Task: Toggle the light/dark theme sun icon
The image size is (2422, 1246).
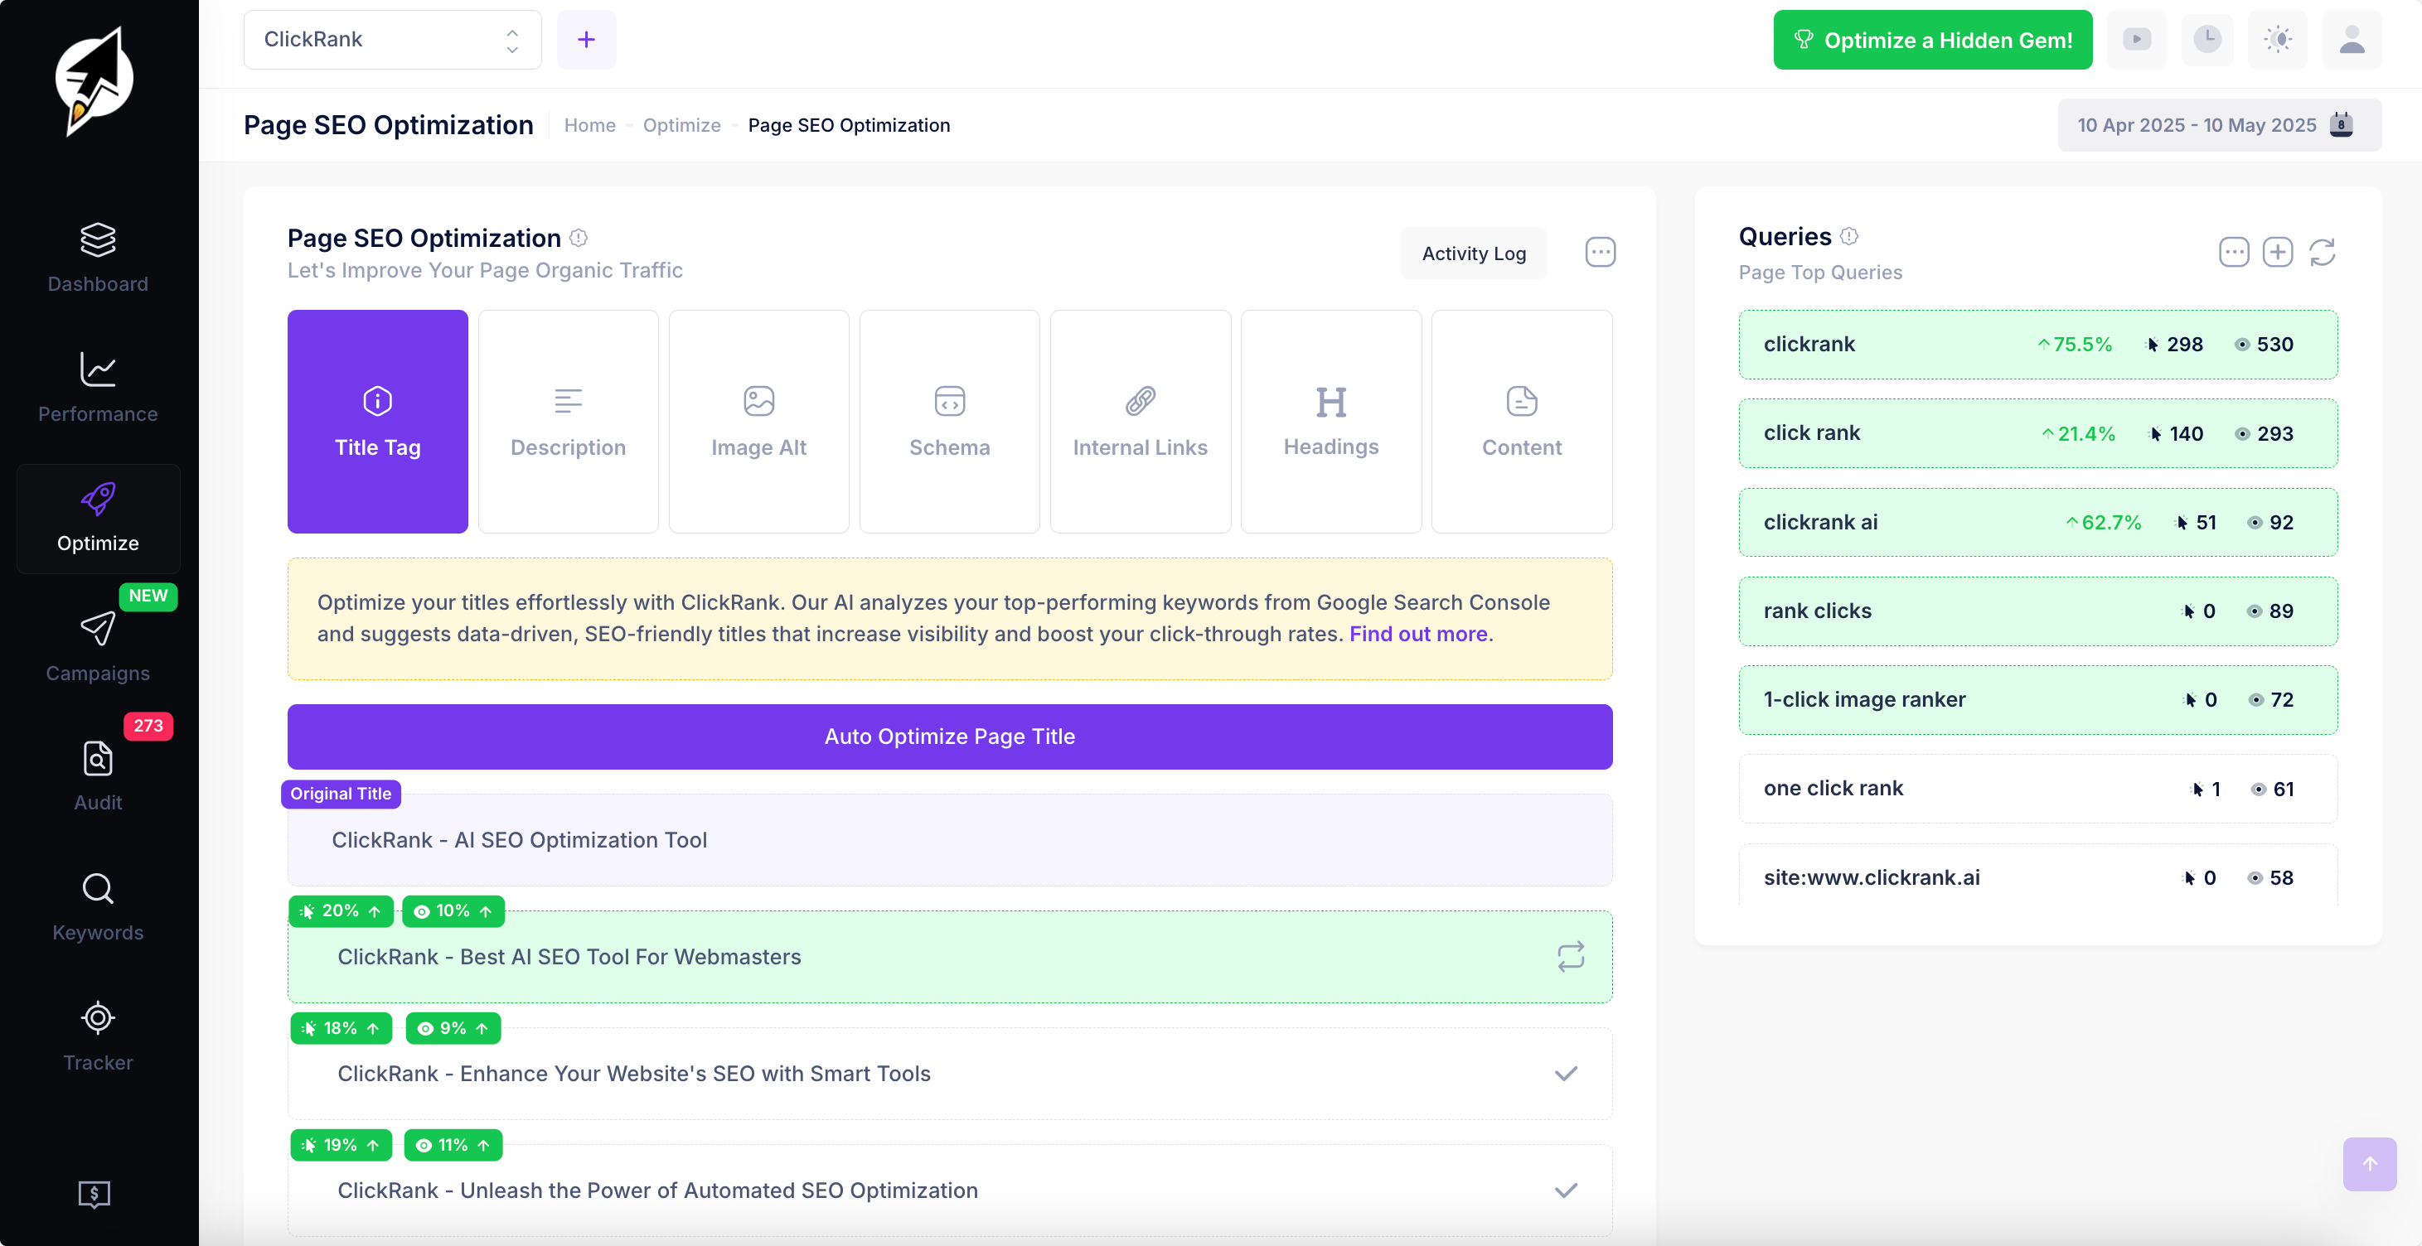Action: 2277,40
